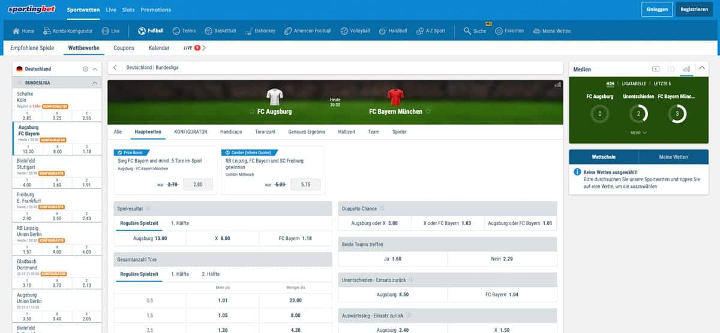Viewport: 720px width, 333px height.
Task: Open the Genaues Ergebnis market tab
Action: pyautogui.click(x=307, y=131)
